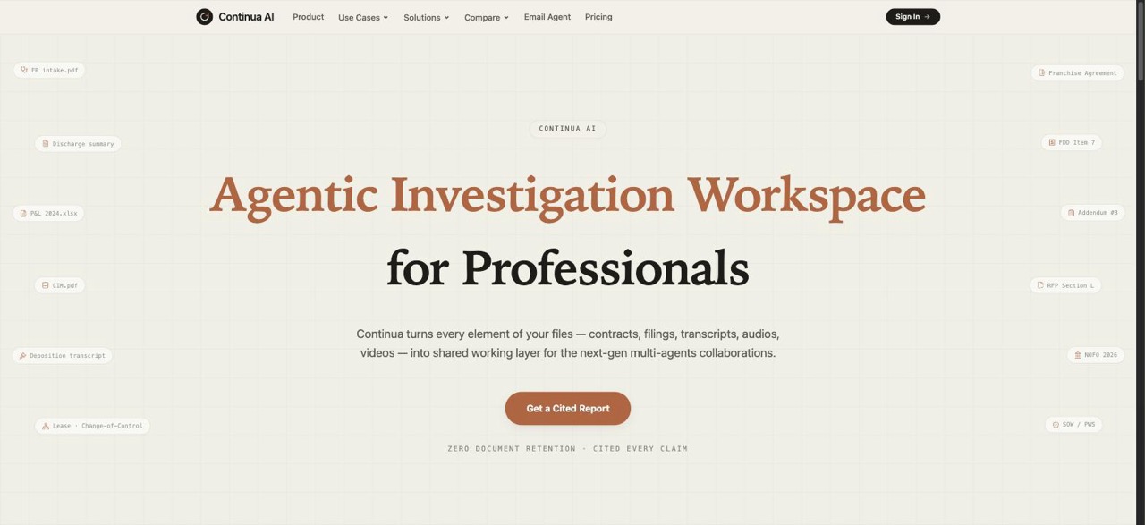The image size is (1145, 525).
Task: Click the NOFO 2026 chip
Action: 1095,355
